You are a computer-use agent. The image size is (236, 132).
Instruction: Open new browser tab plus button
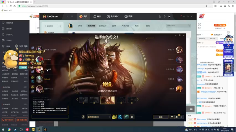pos(35,2)
